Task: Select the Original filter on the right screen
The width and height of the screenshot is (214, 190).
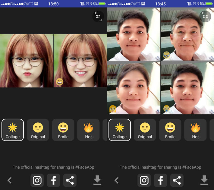Action: click(x=145, y=130)
